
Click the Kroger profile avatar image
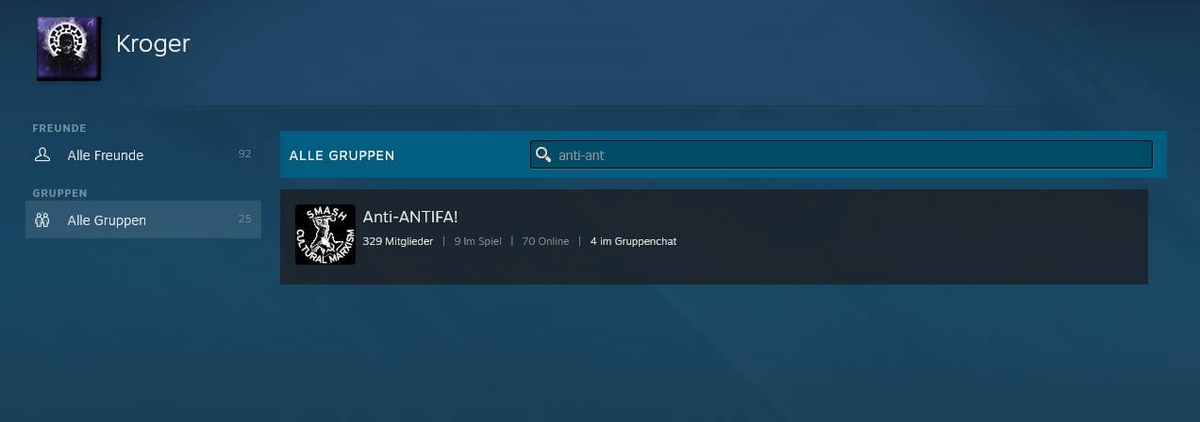[x=68, y=48]
